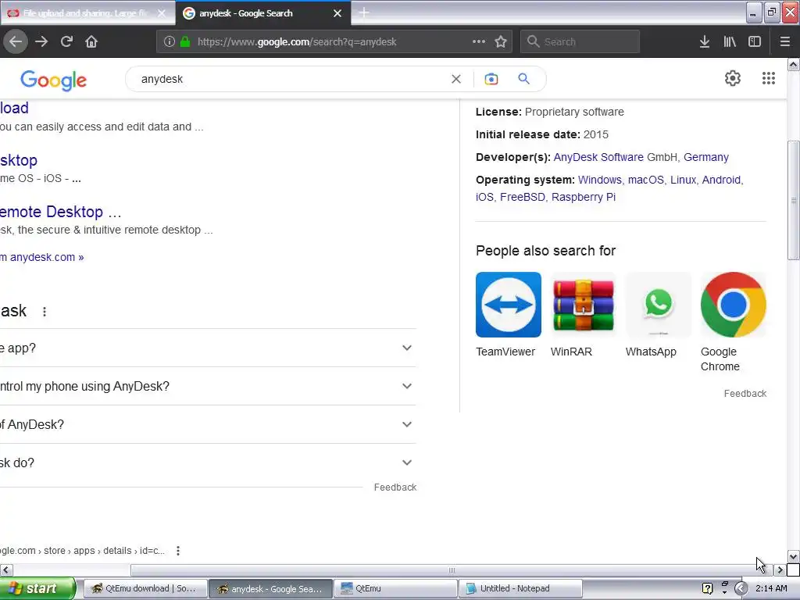800x600 pixels.
Task: Switch to QtEmu download taskbar window
Action: click(x=145, y=588)
